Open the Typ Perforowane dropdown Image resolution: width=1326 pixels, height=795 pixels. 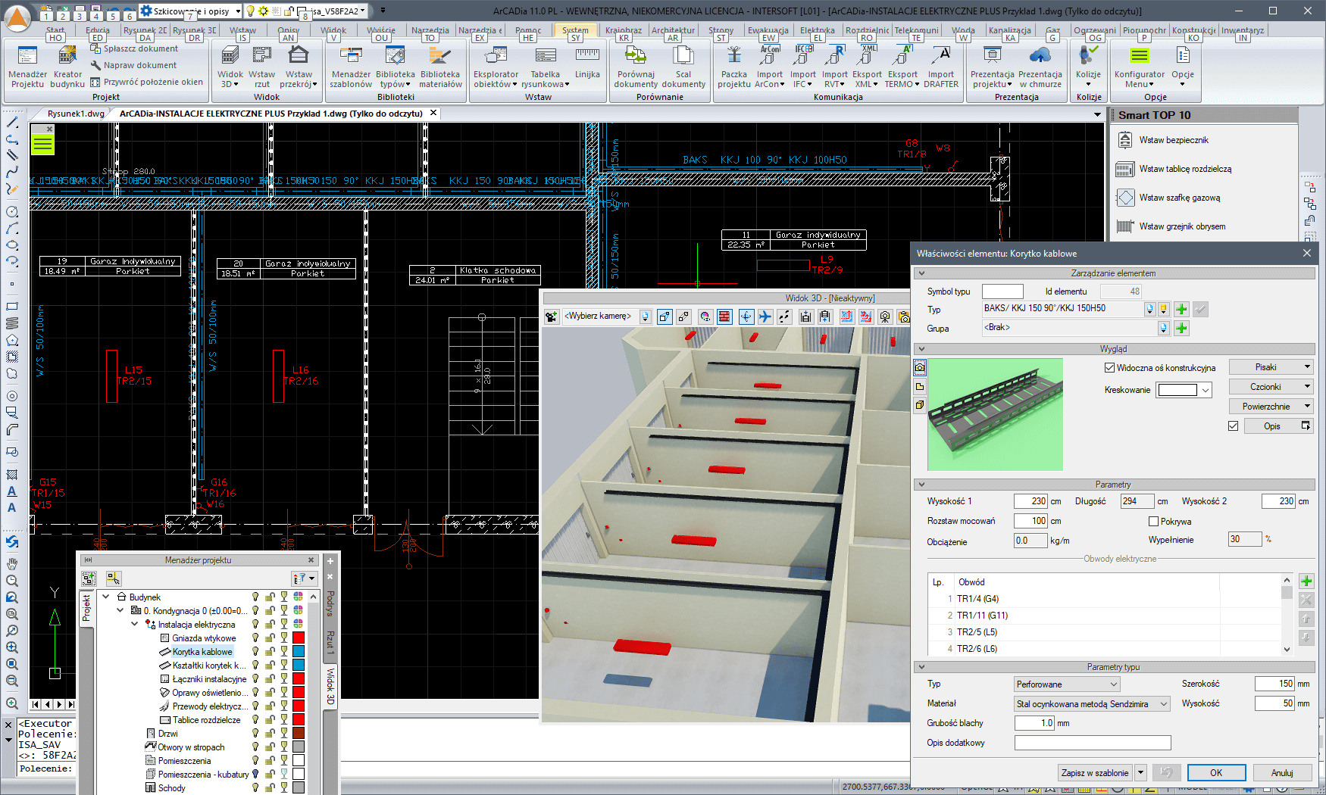1067,684
